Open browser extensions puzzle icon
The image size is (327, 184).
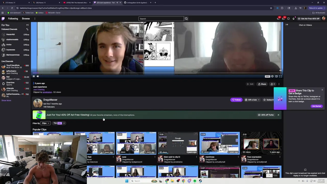click(282, 8)
